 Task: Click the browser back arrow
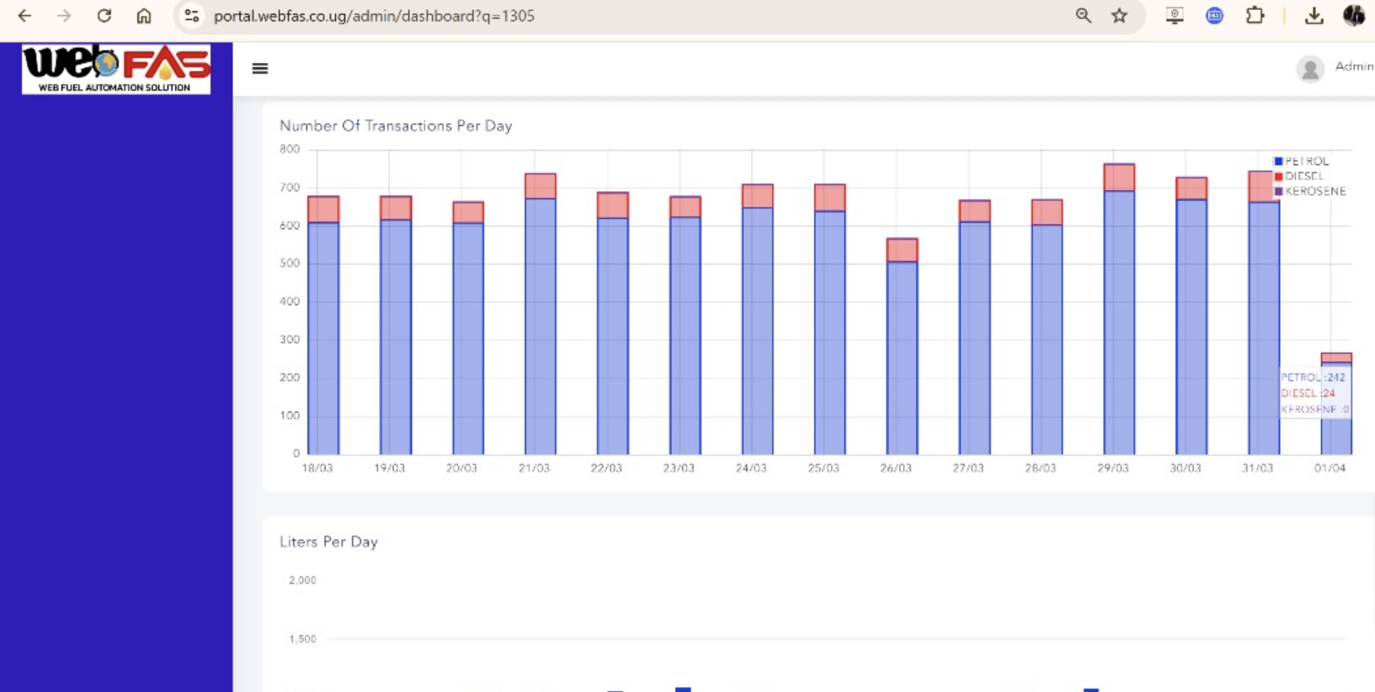25,16
